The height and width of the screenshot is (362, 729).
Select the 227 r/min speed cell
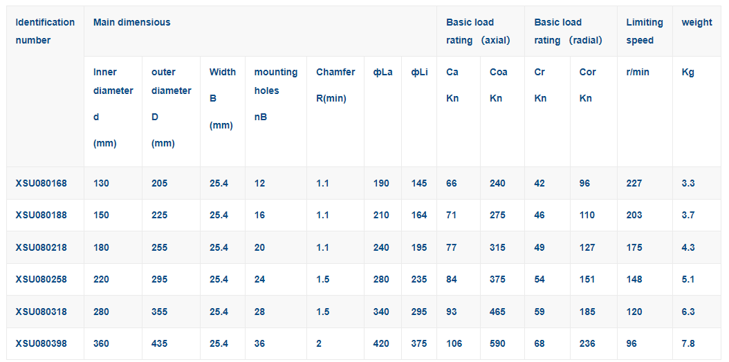coord(634,183)
